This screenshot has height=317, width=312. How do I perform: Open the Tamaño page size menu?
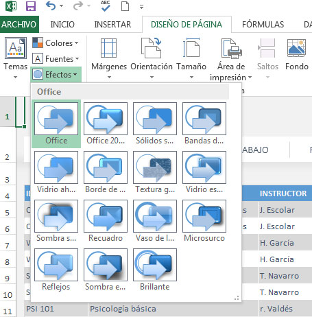click(x=191, y=58)
